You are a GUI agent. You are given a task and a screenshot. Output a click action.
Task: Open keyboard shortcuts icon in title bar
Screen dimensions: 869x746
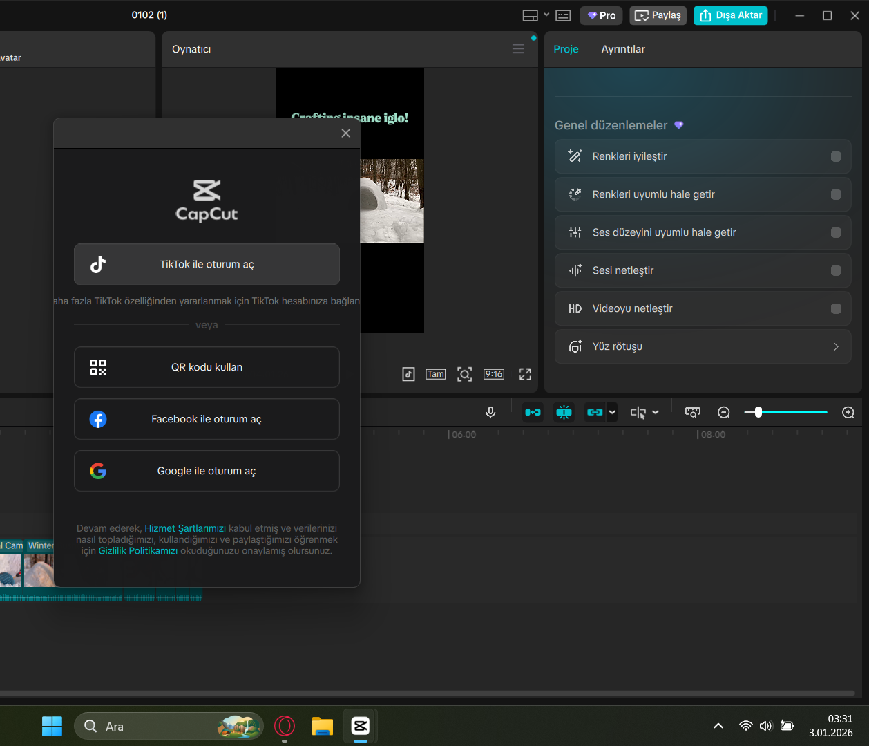tap(563, 15)
